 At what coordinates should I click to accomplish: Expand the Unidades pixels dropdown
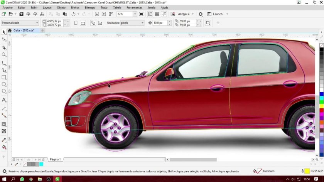pyautogui.click(x=142, y=23)
